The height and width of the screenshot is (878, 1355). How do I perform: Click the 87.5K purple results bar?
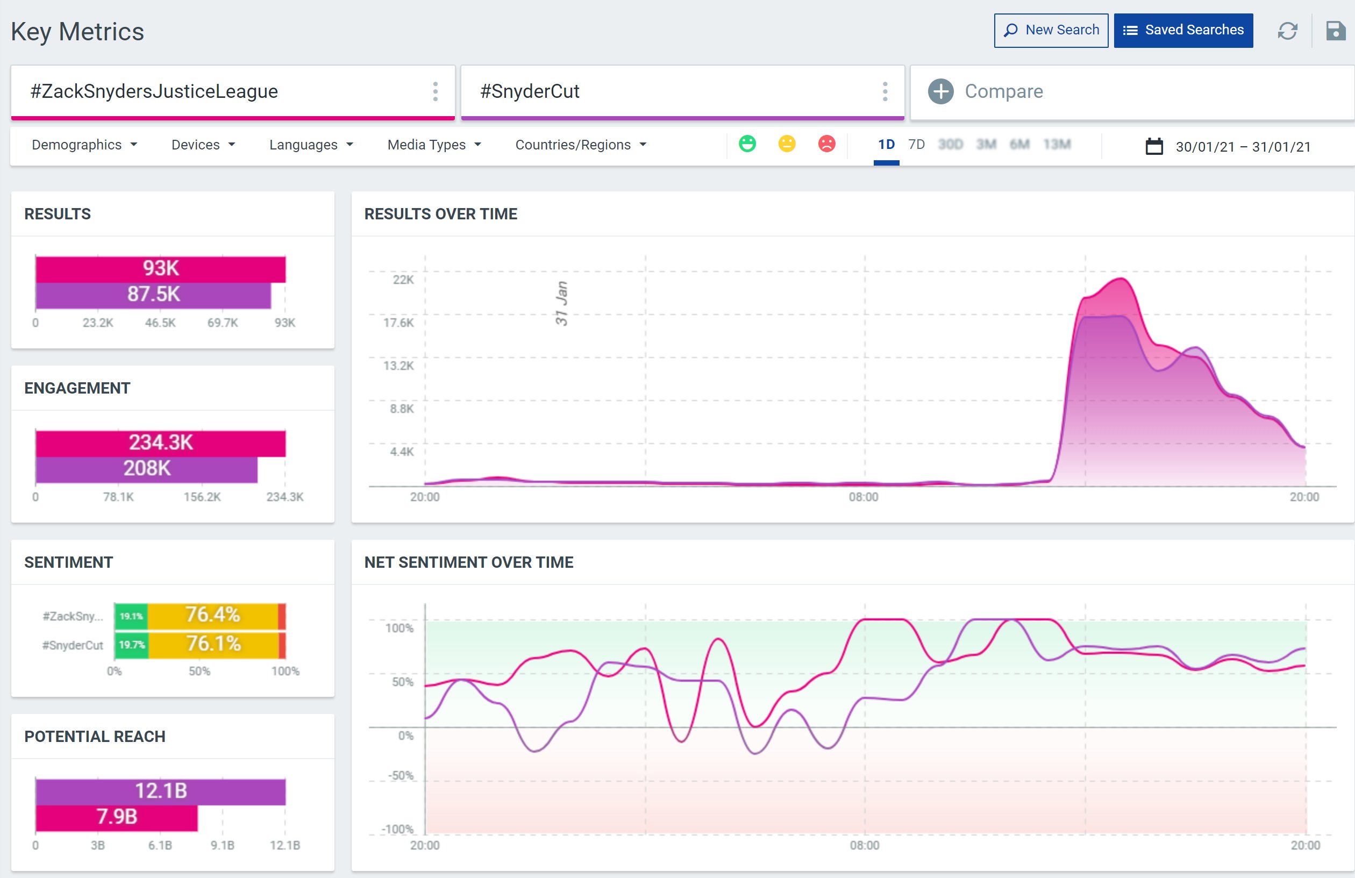153,295
